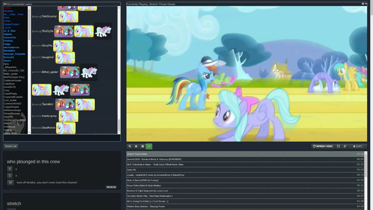Image resolution: width=373 pixels, height=210 pixels.
Task: Click the fullscreen video icon
Action: tap(338, 146)
